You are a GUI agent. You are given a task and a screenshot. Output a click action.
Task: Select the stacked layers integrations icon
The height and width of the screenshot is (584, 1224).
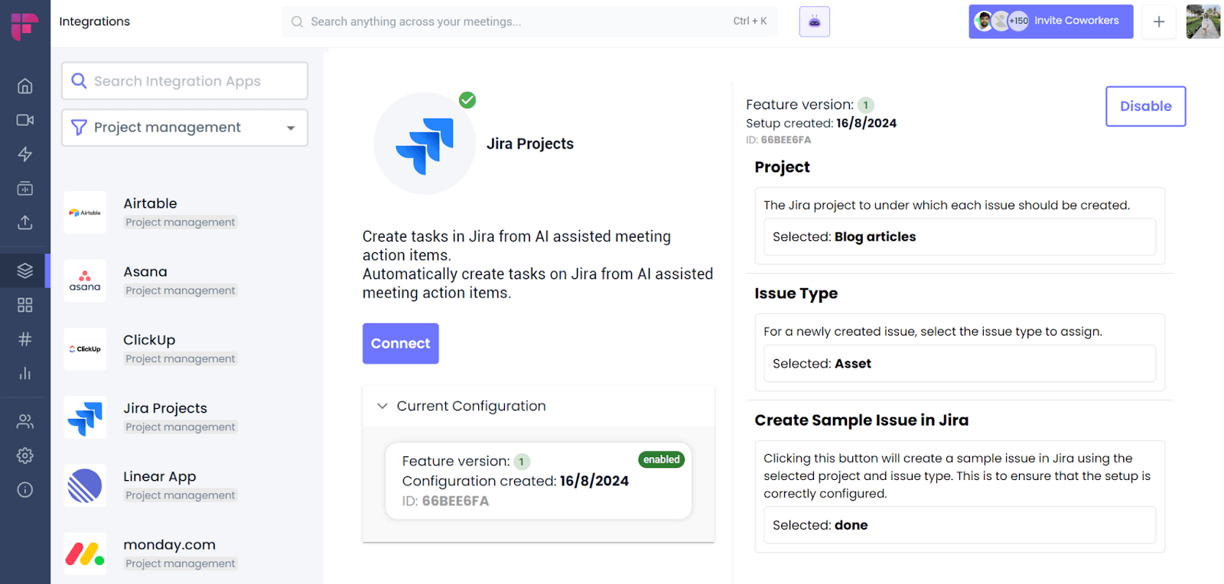point(25,271)
